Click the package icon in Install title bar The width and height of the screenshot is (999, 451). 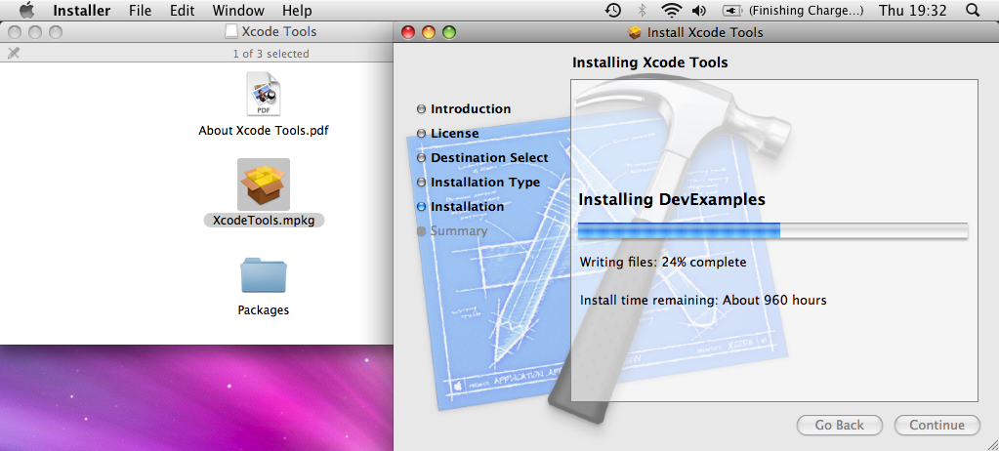[x=634, y=32]
